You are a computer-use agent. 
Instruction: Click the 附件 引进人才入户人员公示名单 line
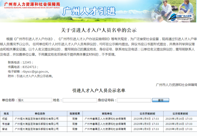tap(30, 76)
